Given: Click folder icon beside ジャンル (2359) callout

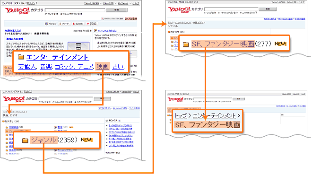Looking at the screenshot, I should [25, 140].
